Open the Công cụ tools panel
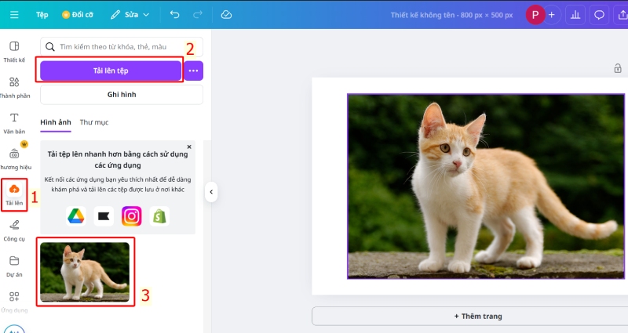The width and height of the screenshot is (628, 333). 14,229
